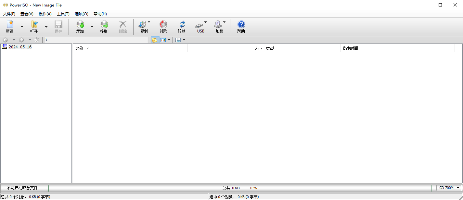Open the 操作(A) menu
463x200 pixels.
click(45, 14)
